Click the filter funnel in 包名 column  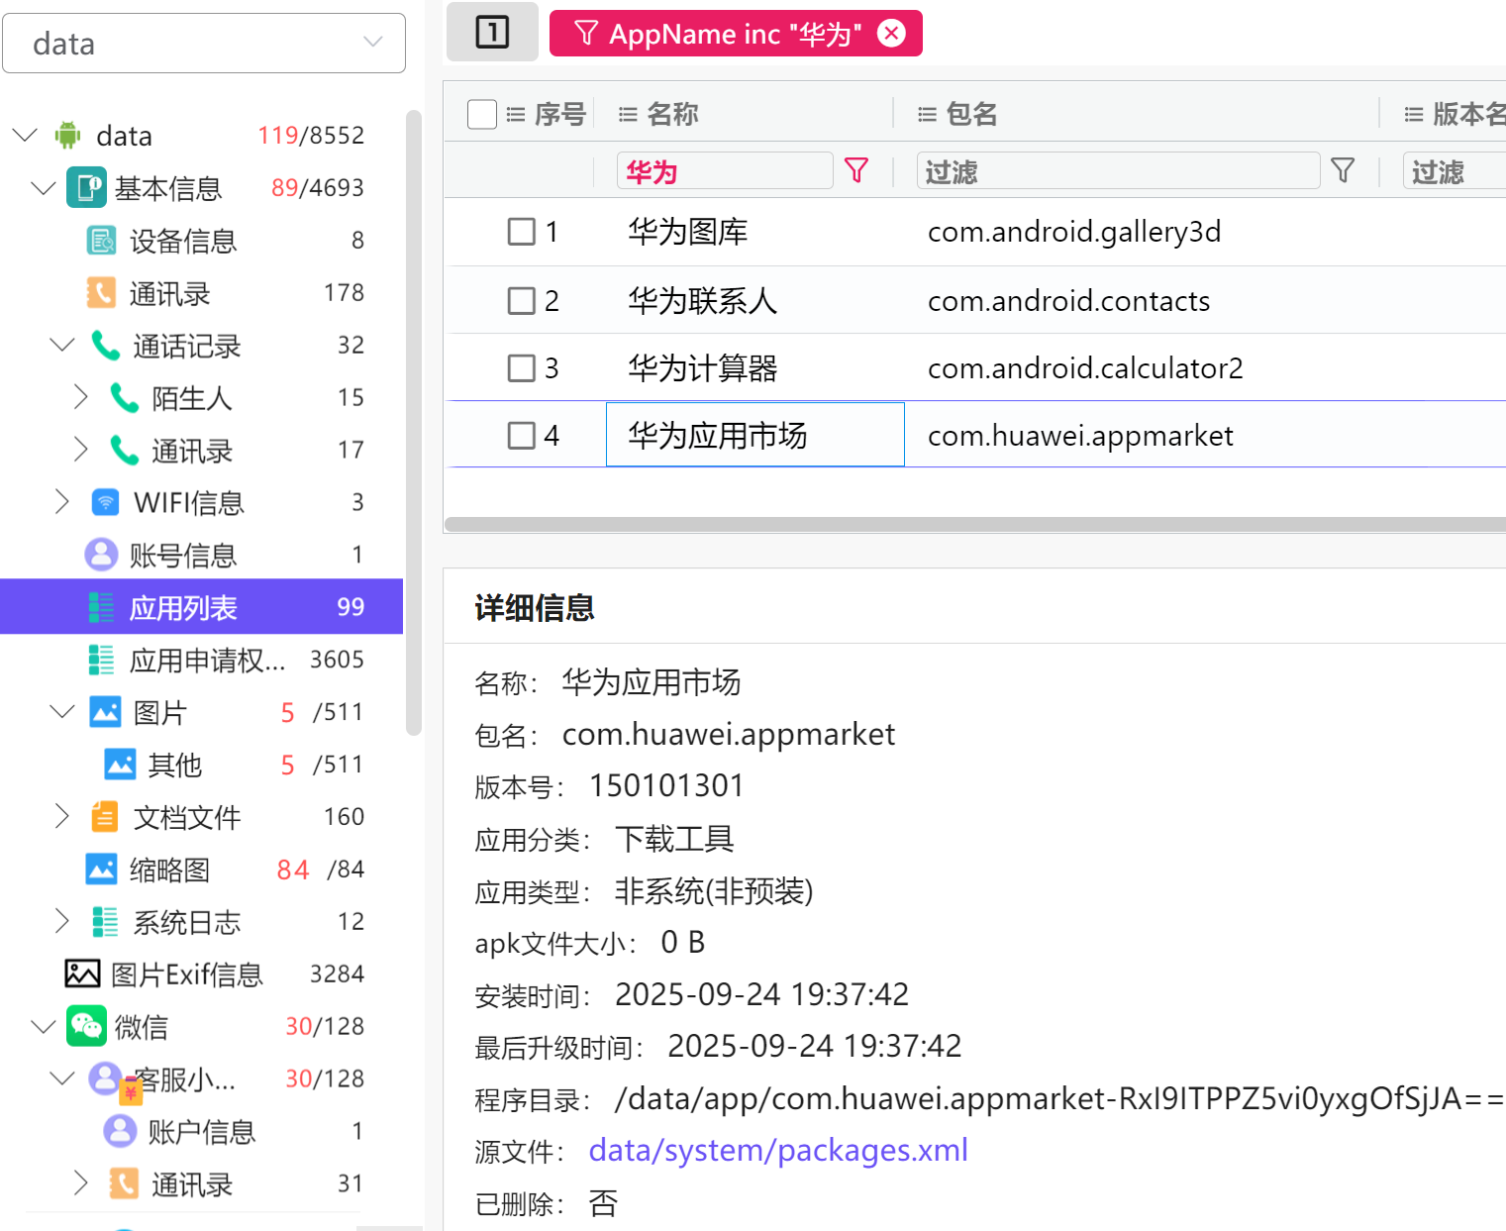pos(1343,170)
